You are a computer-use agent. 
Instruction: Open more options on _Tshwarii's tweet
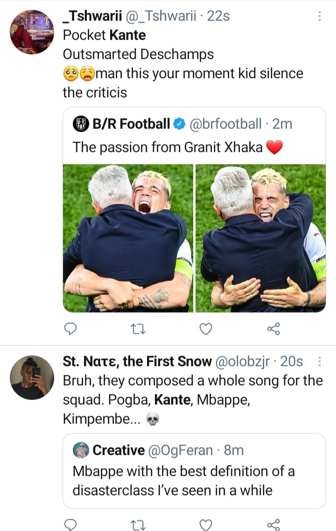click(x=320, y=16)
